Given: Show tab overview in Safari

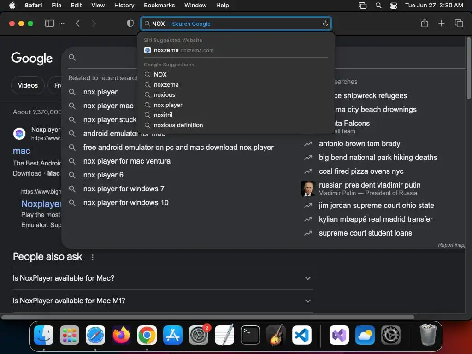Looking at the screenshot, I should pyautogui.click(x=459, y=23).
